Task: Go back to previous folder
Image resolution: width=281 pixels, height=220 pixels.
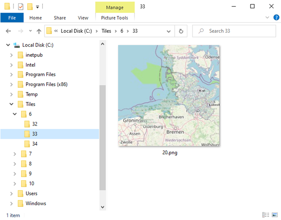Action: click(x=8, y=31)
